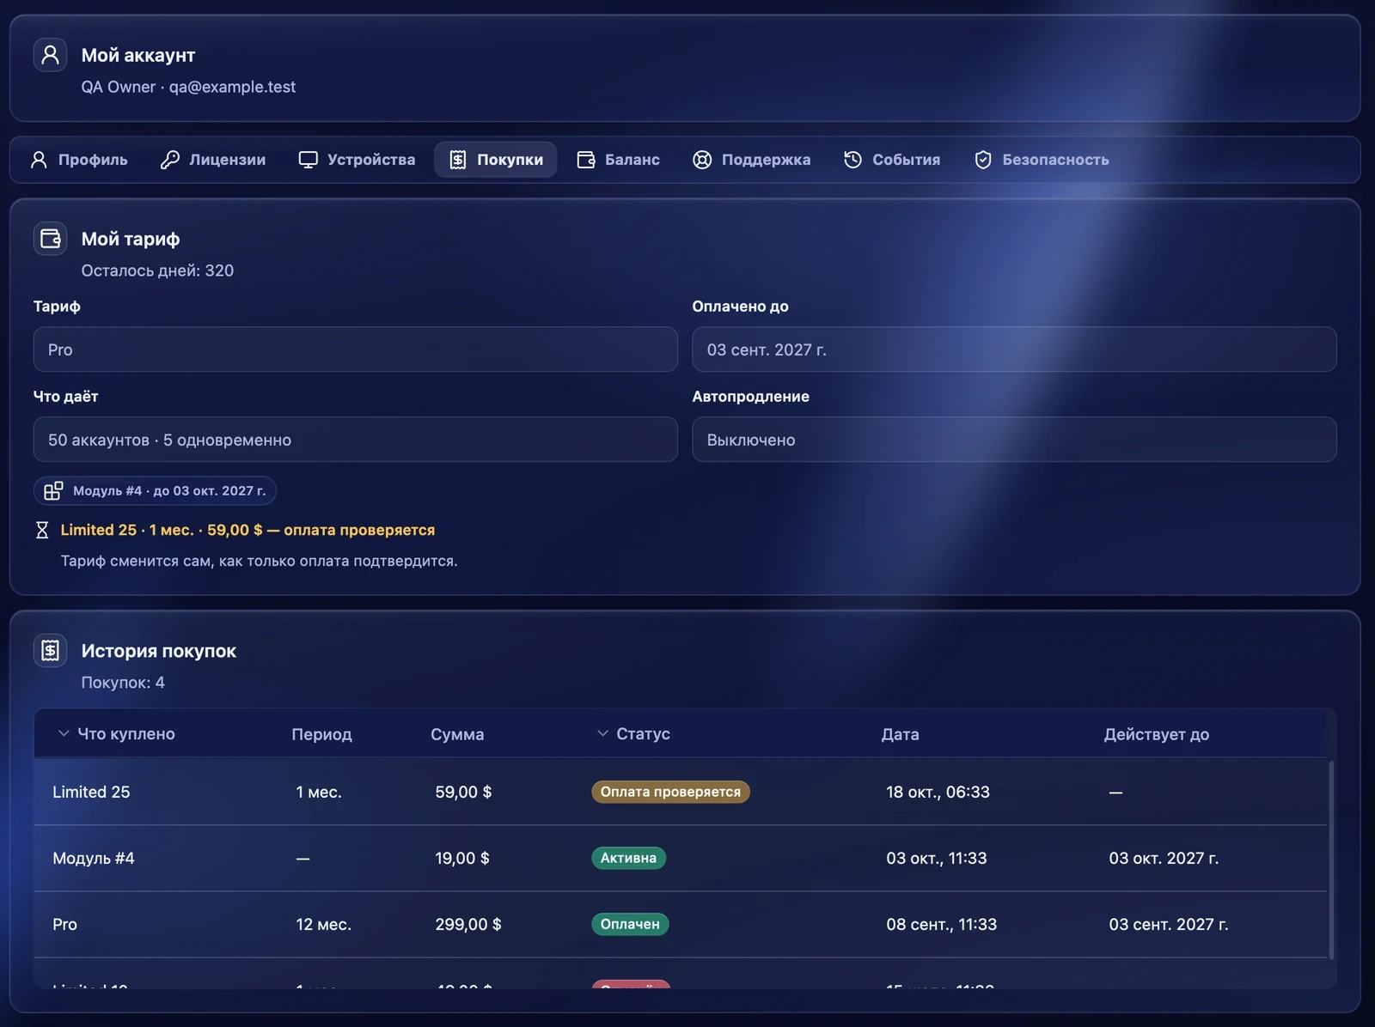
Task: Click the Дата column header
Action: point(900,734)
